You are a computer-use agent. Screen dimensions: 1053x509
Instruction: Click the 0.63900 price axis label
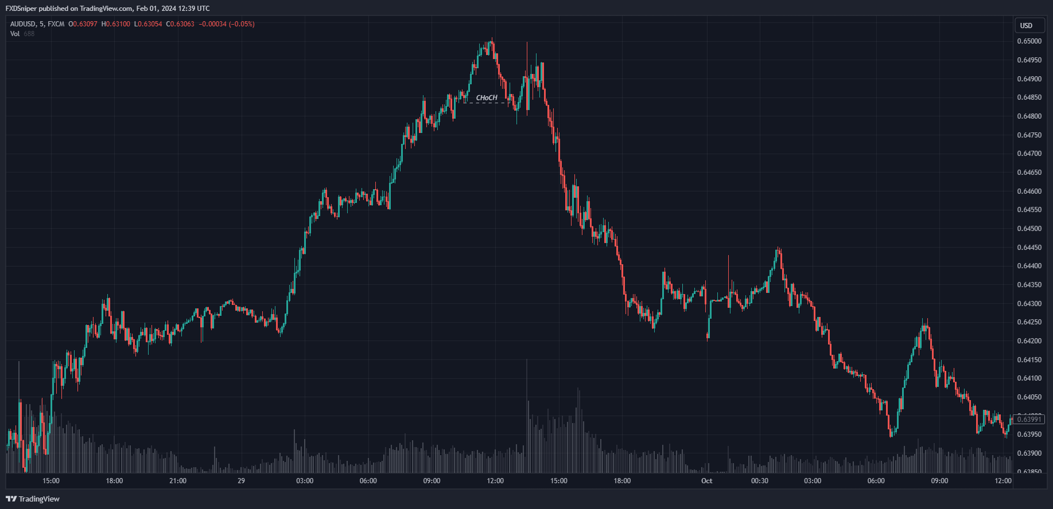point(1029,453)
